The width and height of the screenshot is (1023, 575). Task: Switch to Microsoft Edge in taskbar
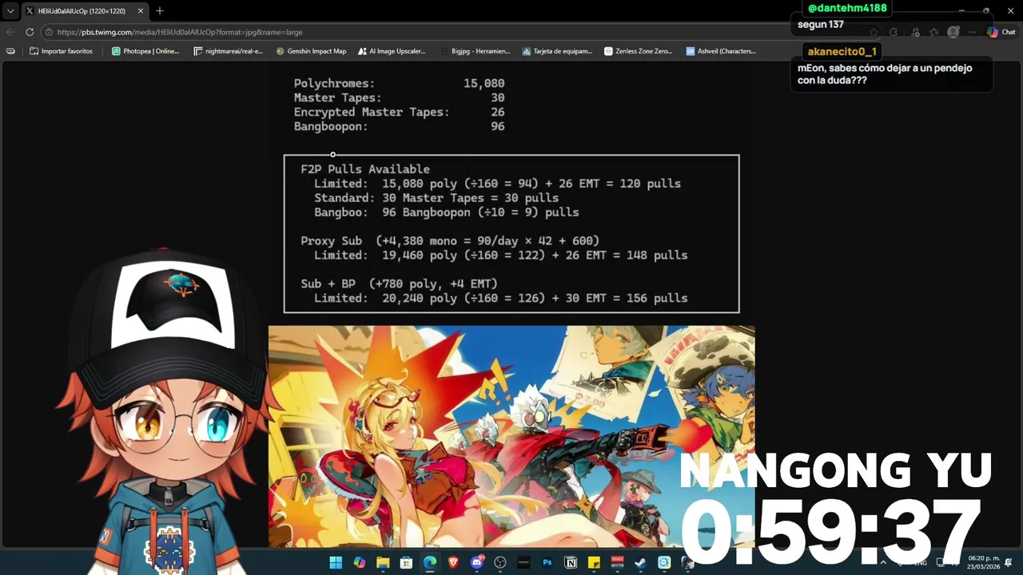(x=430, y=563)
